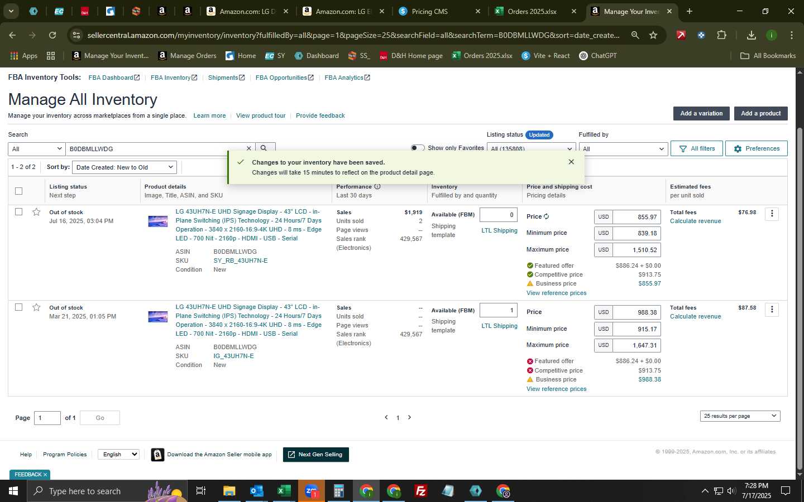Change the 25 results per page dropdown
The height and width of the screenshot is (502, 804).
[740, 416]
